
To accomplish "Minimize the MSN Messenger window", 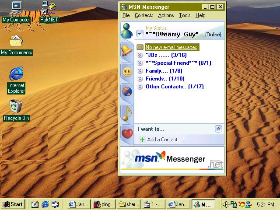I will 205,7.
